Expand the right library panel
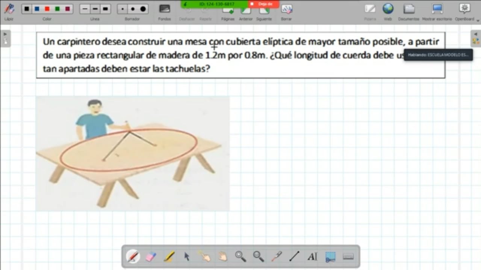The width and height of the screenshot is (481, 270). click(x=476, y=38)
